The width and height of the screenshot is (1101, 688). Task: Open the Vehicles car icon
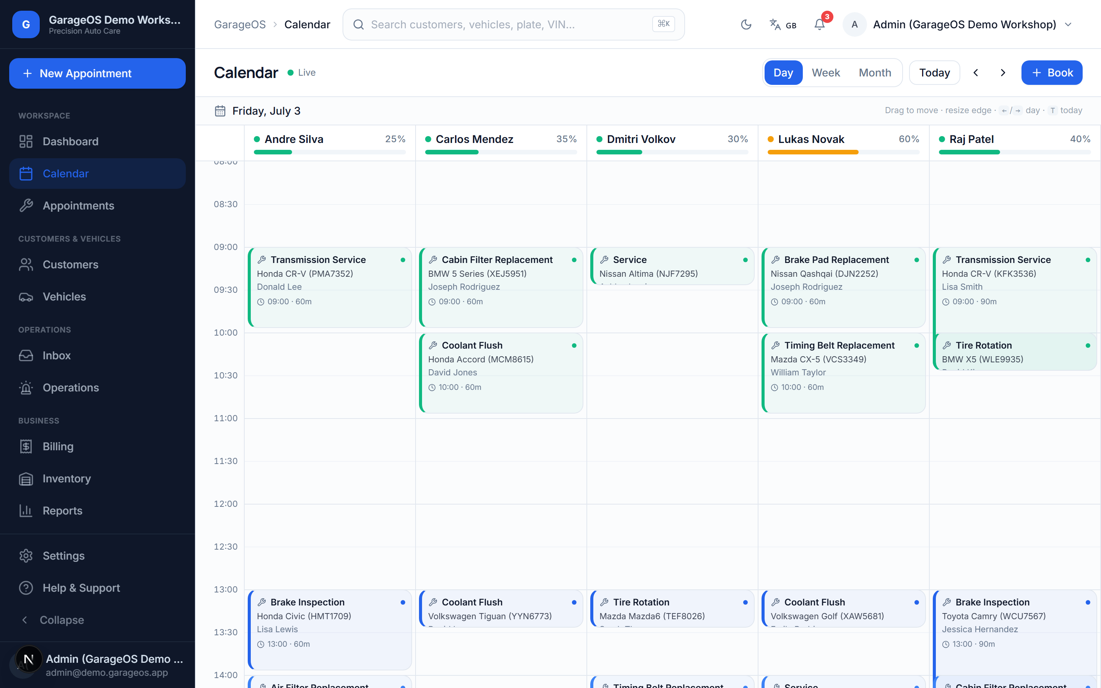[x=26, y=297]
